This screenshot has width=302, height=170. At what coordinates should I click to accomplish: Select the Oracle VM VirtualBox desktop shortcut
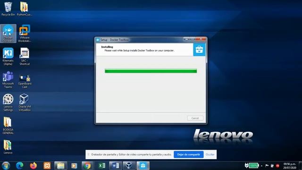point(25,102)
